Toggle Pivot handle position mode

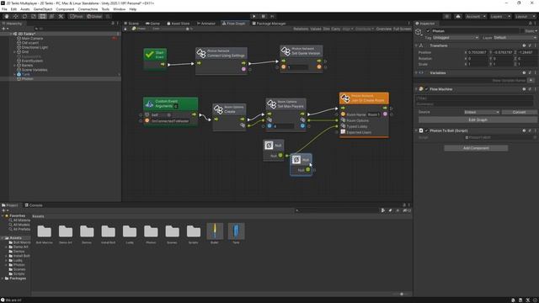coord(76,17)
